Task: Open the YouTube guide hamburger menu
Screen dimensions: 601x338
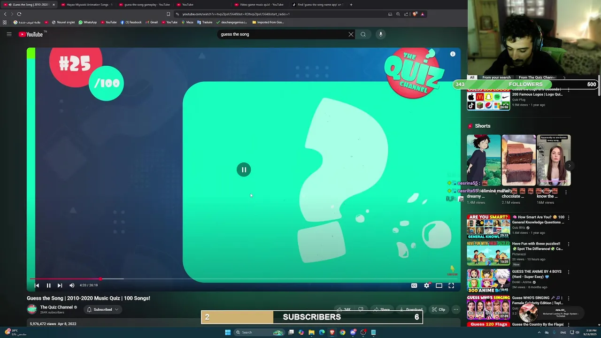Action: (9, 34)
